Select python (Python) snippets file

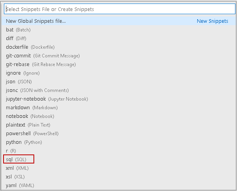pyautogui.click(x=24, y=142)
